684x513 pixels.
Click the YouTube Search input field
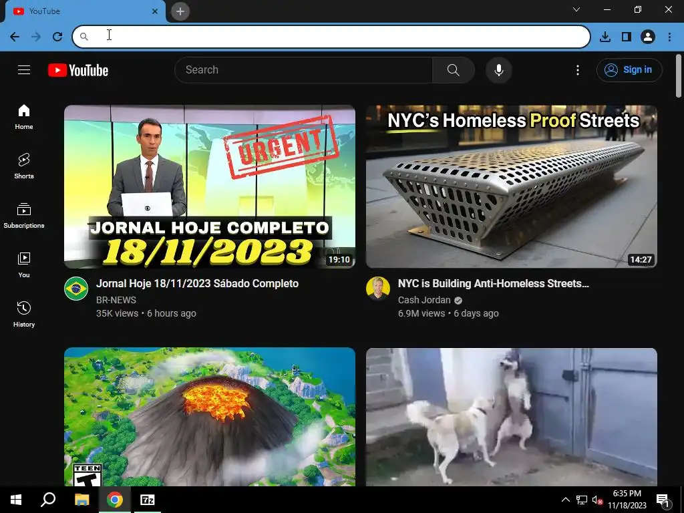tap(304, 69)
